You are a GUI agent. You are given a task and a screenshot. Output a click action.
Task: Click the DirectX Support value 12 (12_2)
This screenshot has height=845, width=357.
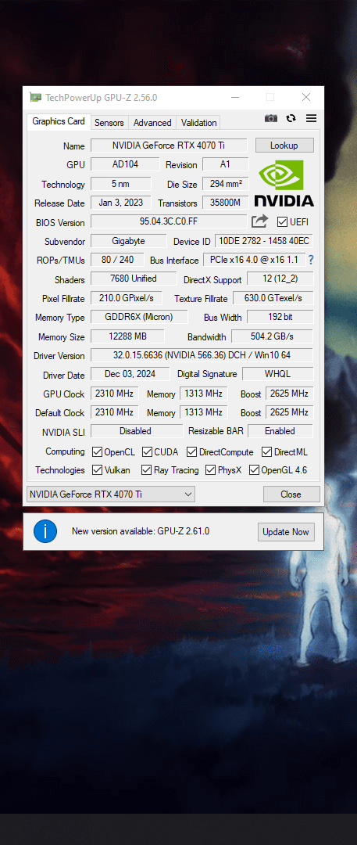click(x=280, y=279)
